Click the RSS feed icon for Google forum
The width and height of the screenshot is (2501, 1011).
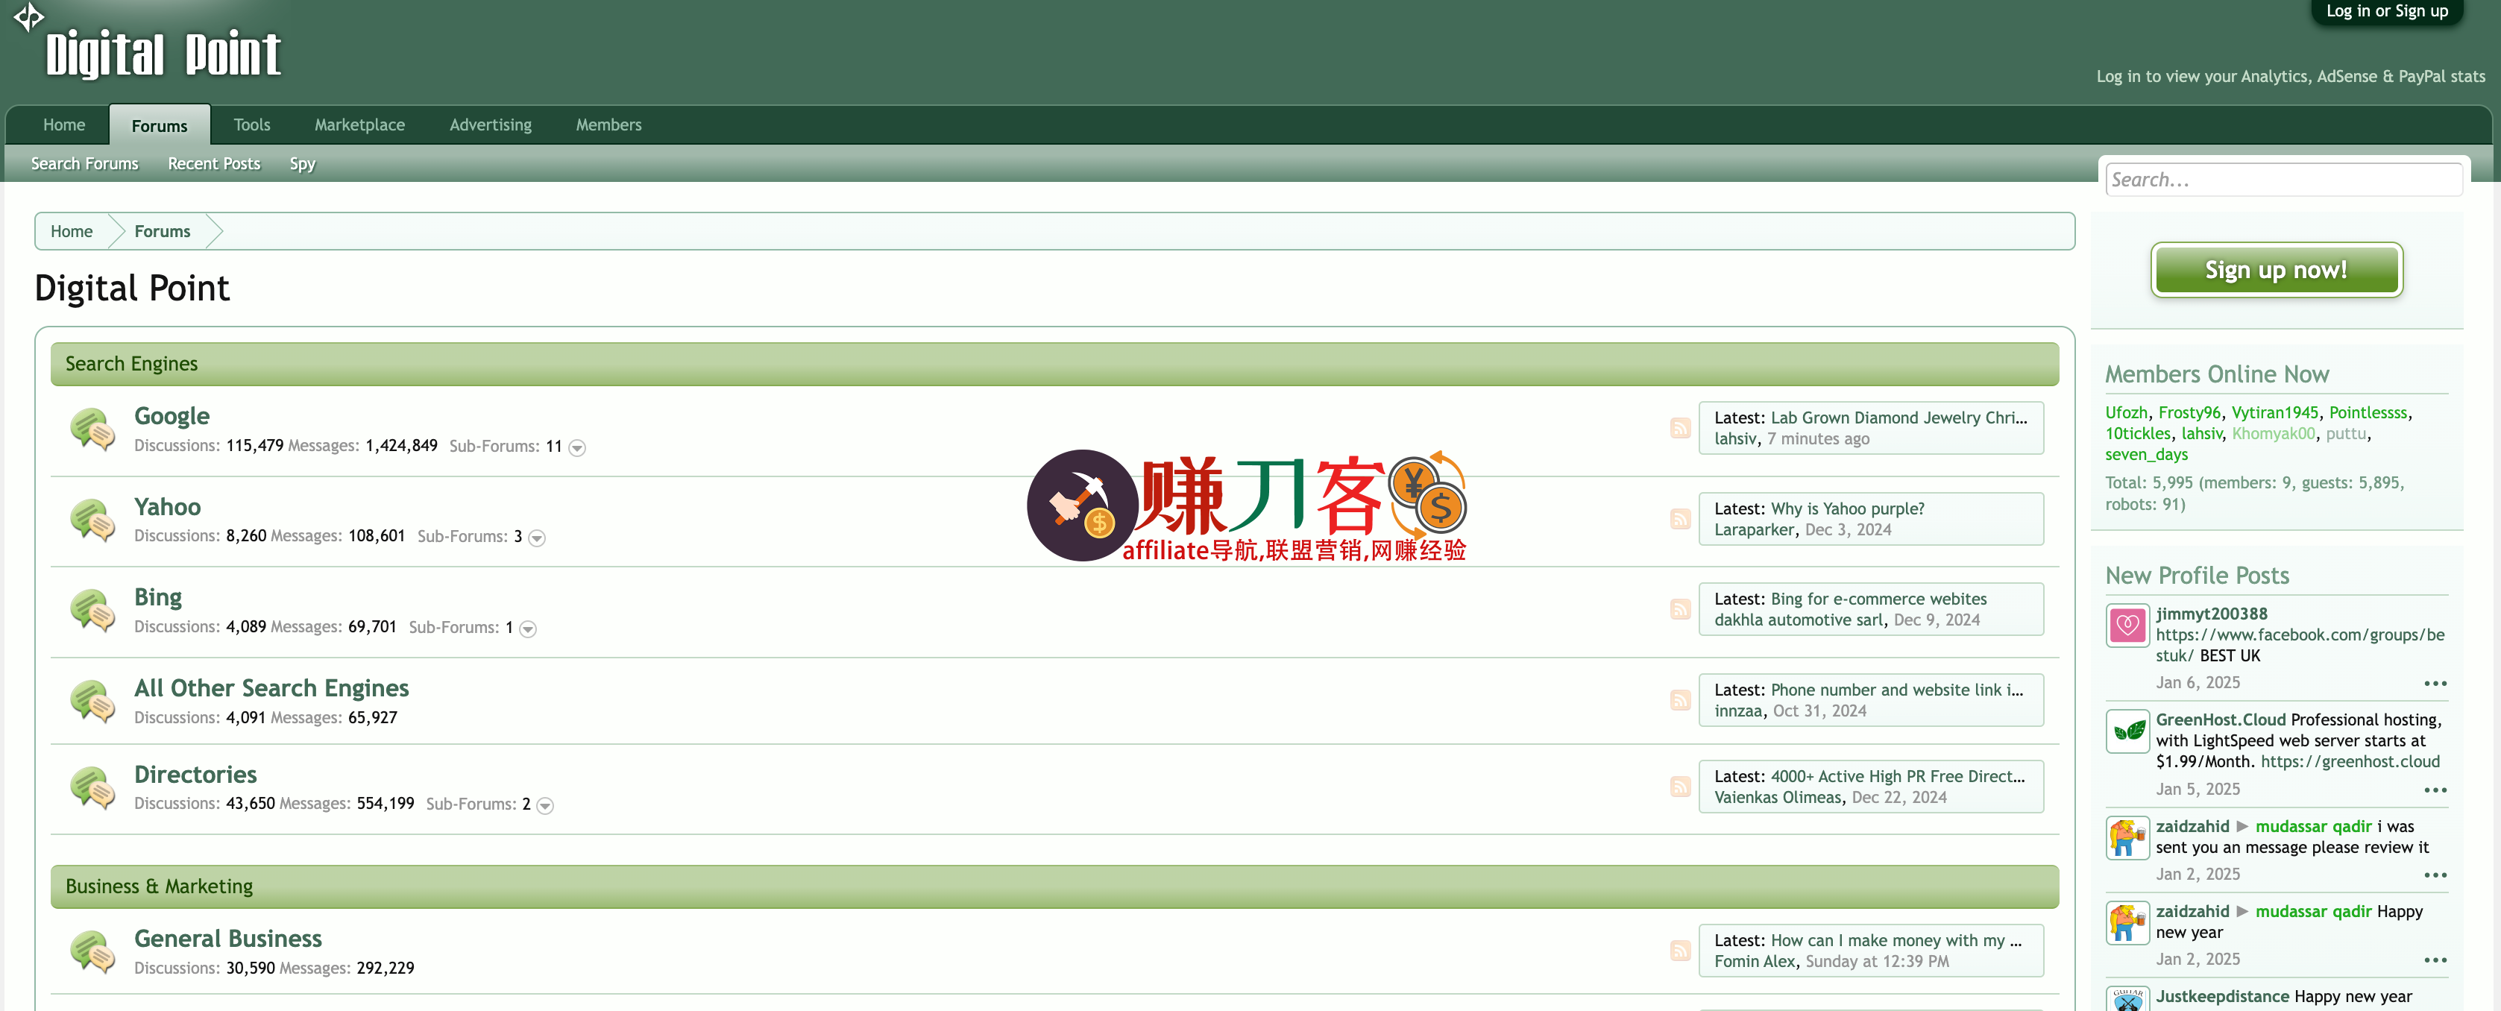click(x=1679, y=428)
